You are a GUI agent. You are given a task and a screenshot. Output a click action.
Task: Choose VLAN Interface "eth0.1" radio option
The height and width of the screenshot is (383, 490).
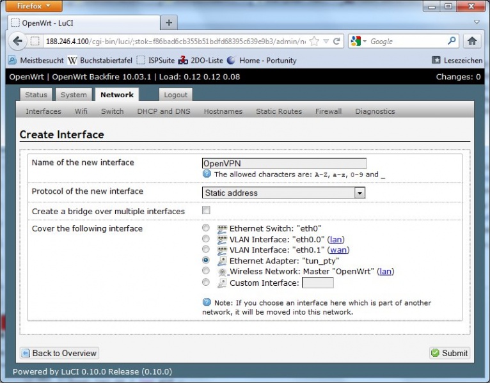point(205,249)
